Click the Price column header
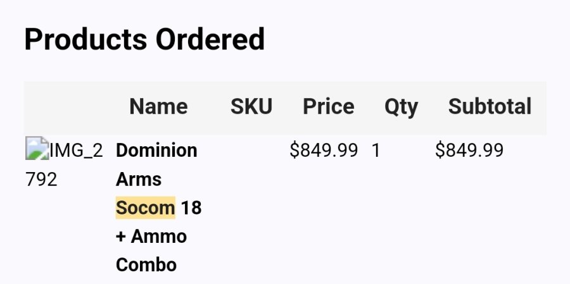 tap(329, 106)
